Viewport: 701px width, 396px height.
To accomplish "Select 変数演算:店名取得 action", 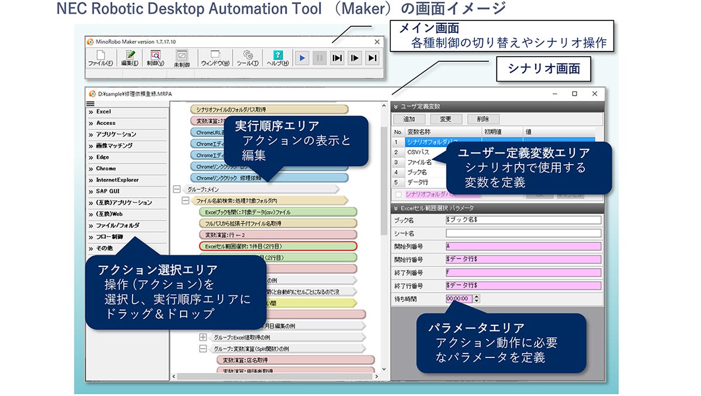I will click(295, 360).
